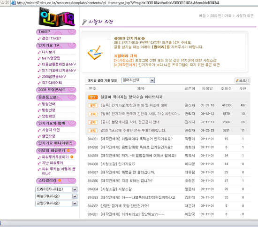Open the ad post 얼굴이 작아지는 양악수술
The image size is (258, 227).
(131, 97)
